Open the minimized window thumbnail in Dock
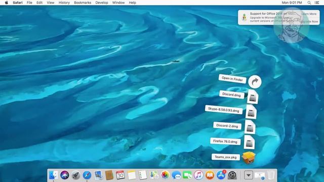Screen dimensions: 324x182 tap(260, 175)
